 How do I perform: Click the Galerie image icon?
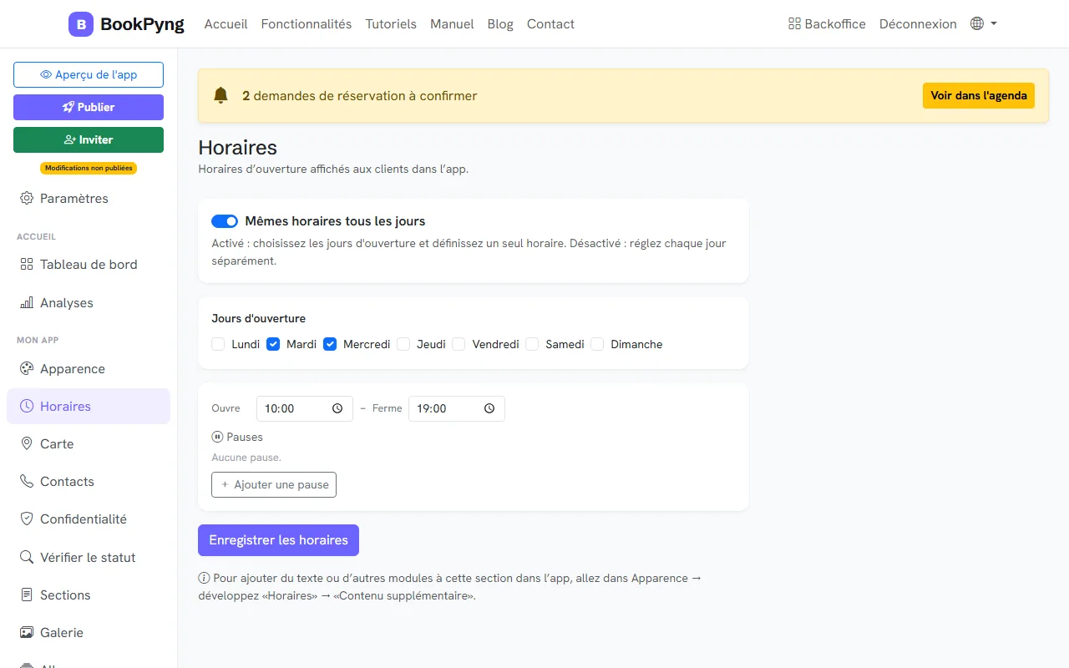[27, 632]
